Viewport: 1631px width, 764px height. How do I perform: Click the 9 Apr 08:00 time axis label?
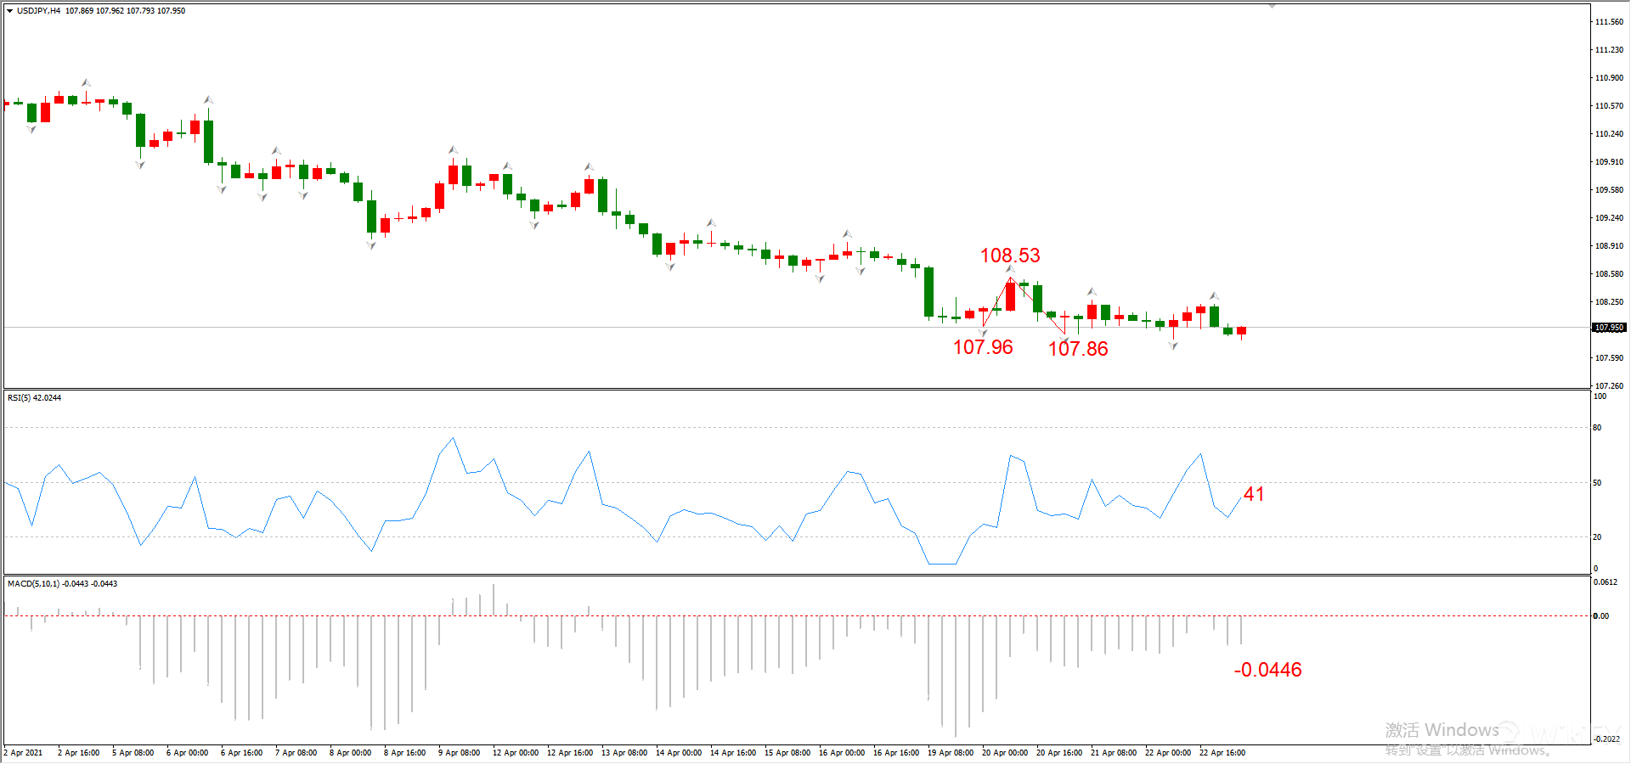click(459, 753)
